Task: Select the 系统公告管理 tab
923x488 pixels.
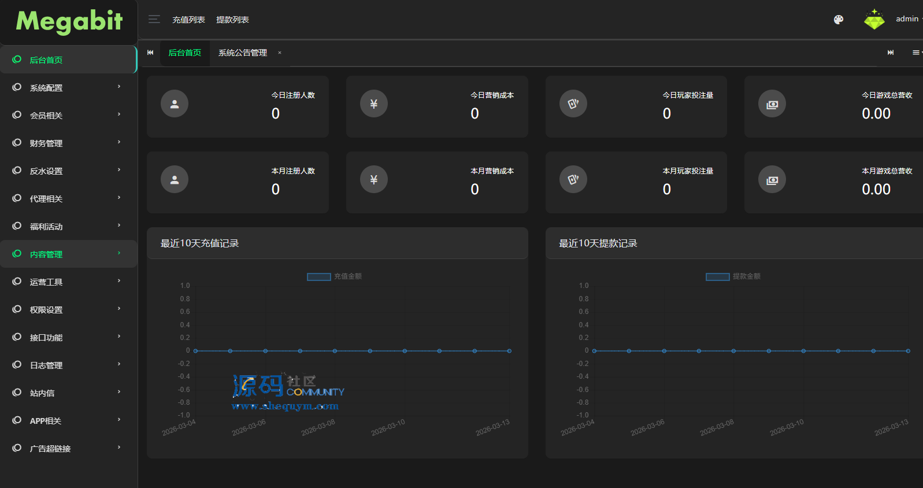Action: coord(243,53)
